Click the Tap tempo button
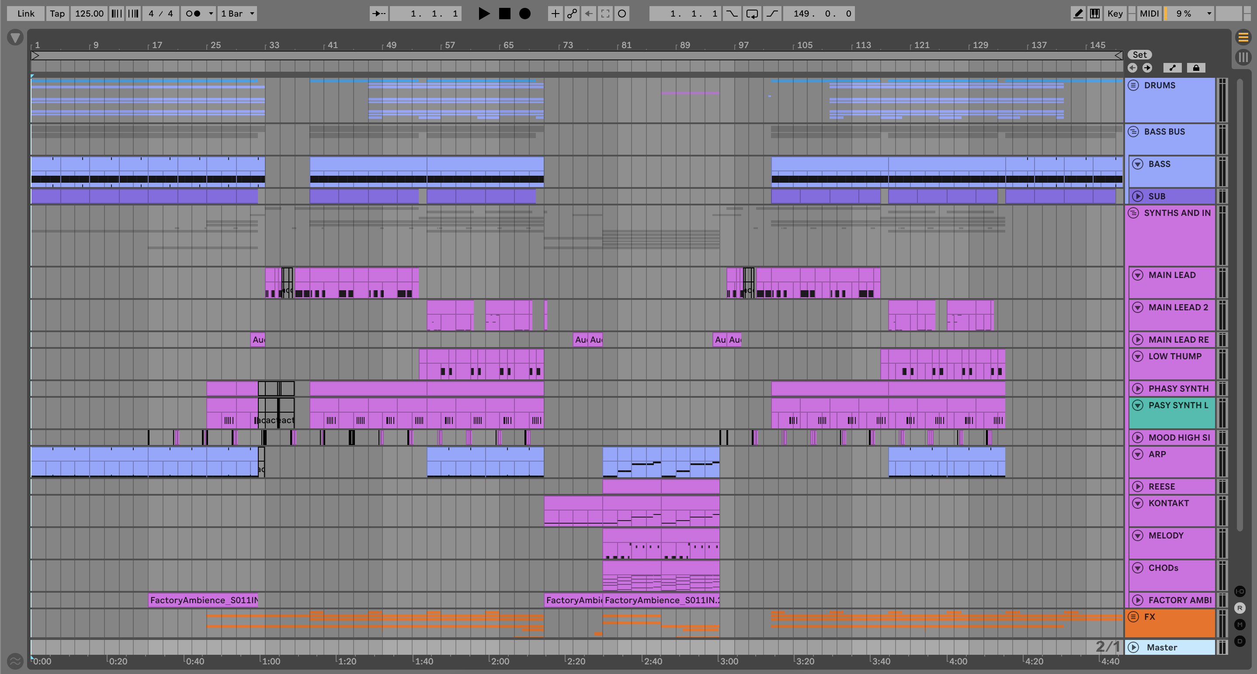This screenshot has width=1257, height=674. point(57,14)
